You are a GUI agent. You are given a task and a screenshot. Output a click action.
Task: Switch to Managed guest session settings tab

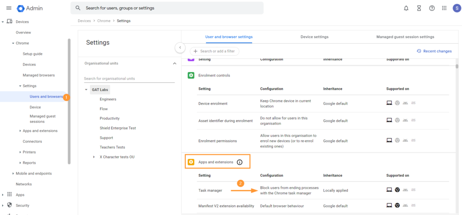[405, 37]
